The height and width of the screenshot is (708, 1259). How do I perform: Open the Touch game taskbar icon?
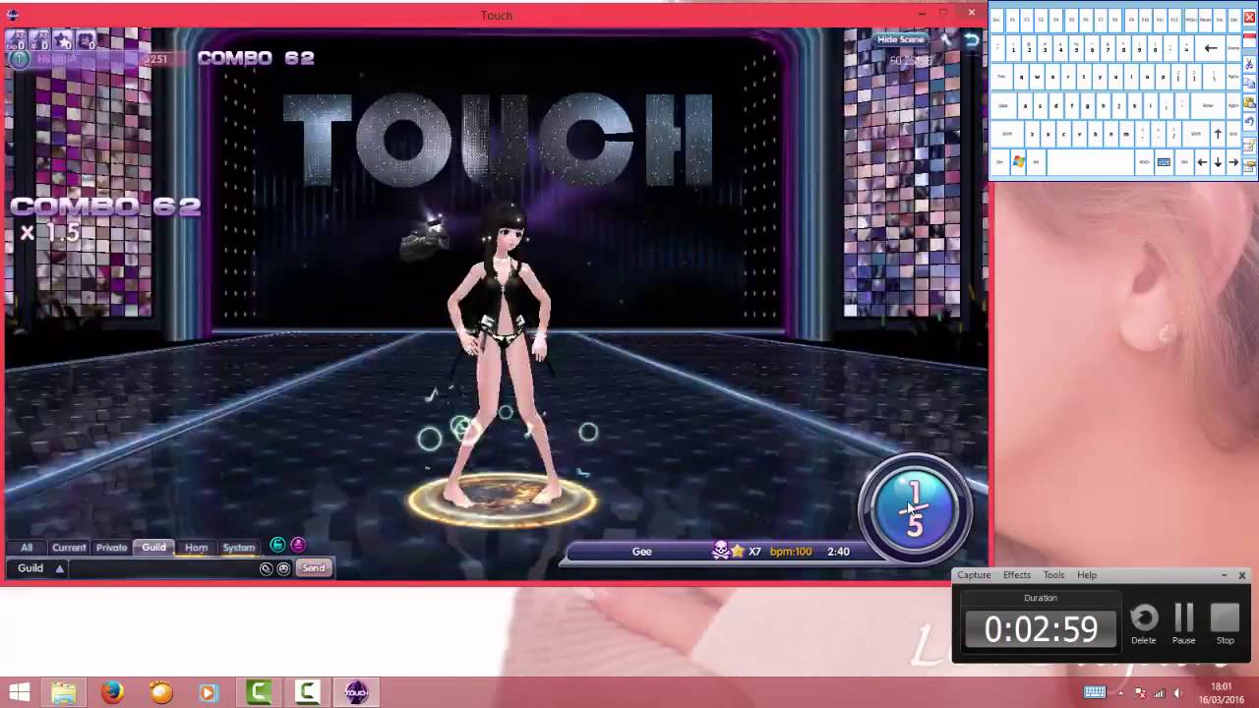point(356,692)
